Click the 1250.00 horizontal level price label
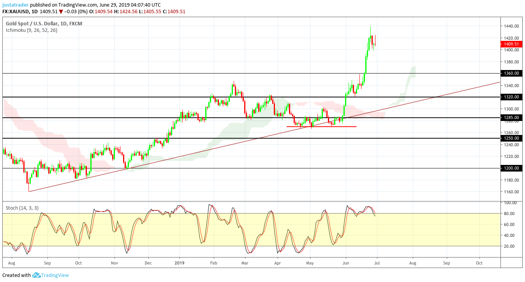 click(x=511, y=138)
